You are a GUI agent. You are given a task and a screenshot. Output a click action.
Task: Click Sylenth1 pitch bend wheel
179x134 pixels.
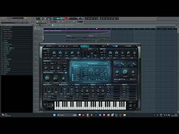[49, 105]
